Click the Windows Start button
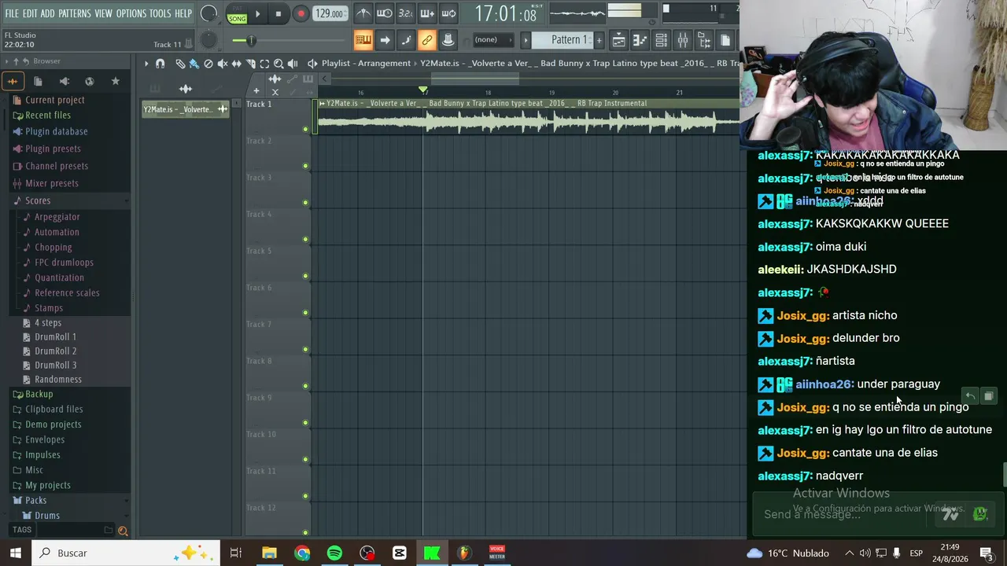The height and width of the screenshot is (566, 1007). 16,553
